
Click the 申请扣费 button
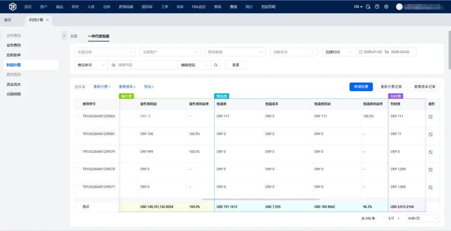pos(361,87)
